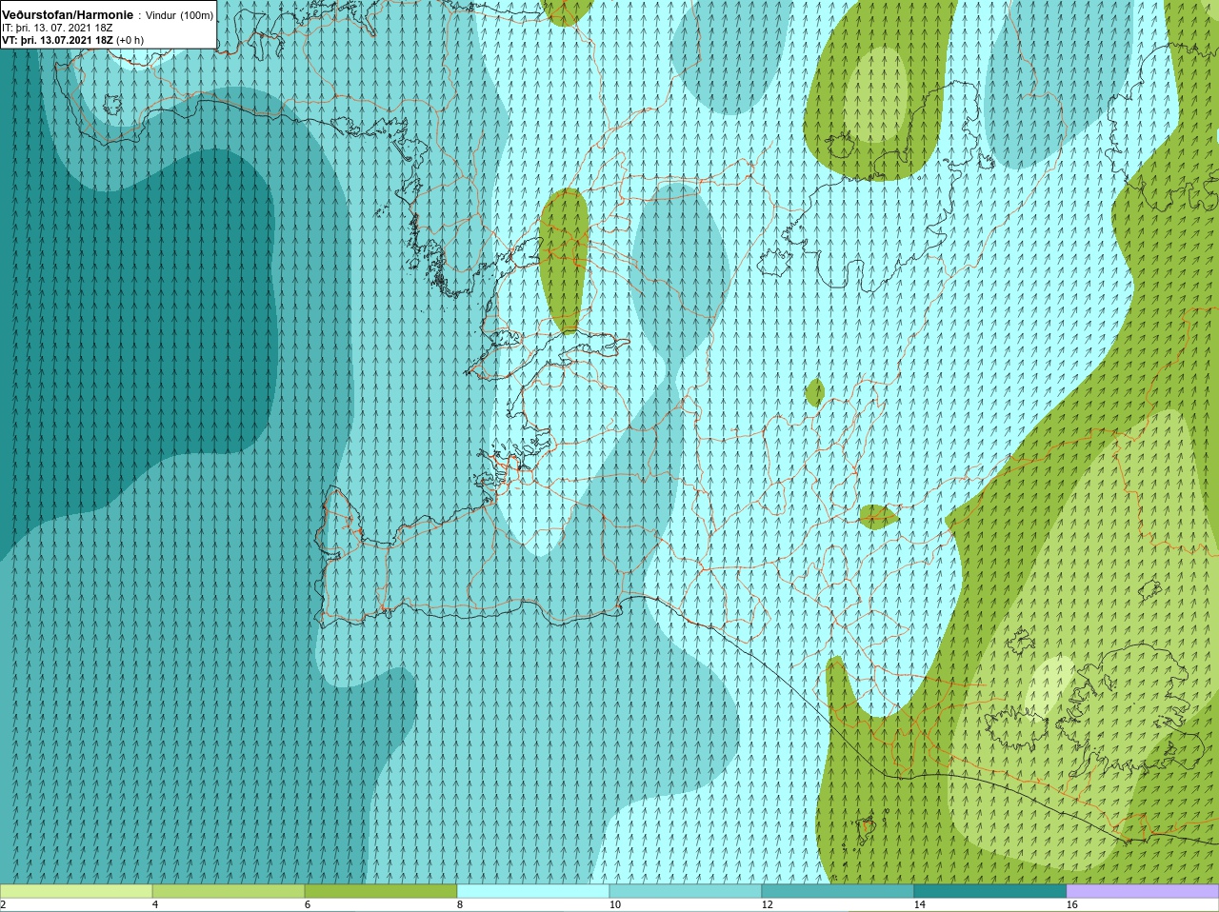Select the 10–12 m/s legend swatch
The image size is (1219, 912).
686,891
